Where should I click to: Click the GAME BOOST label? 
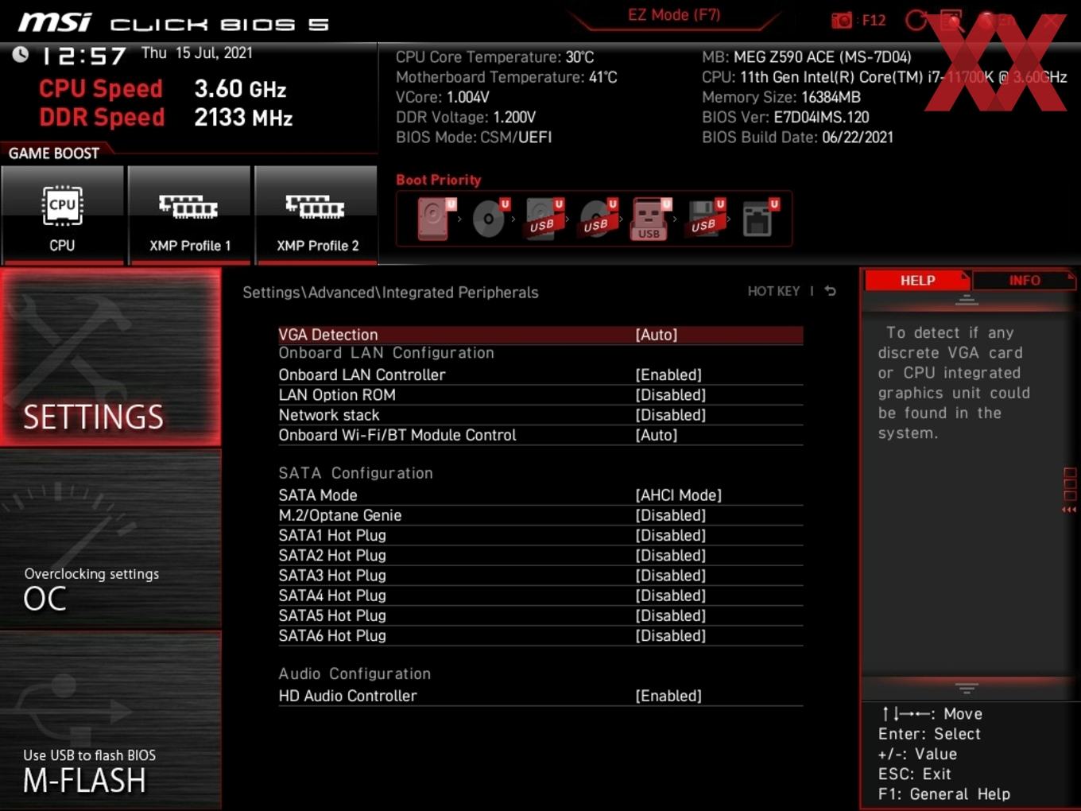click(54, 153)
